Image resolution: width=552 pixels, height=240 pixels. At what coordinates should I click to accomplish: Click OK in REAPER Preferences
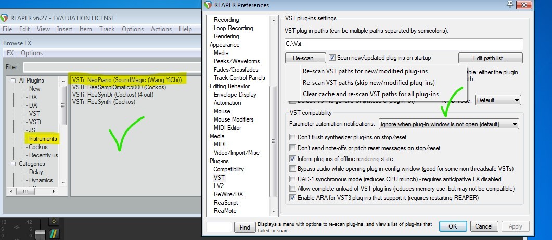[453, 226]
